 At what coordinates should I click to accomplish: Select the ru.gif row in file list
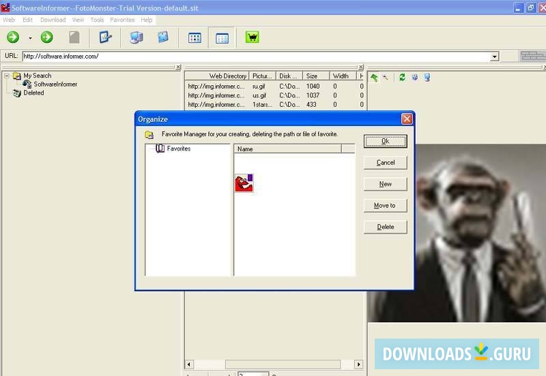274,87
